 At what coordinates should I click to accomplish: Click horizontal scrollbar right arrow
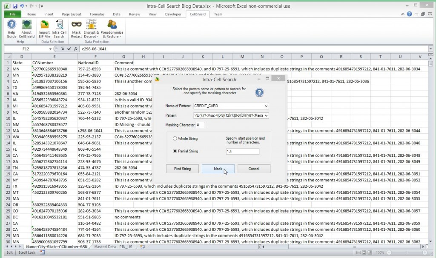pyautogui.click(x=423, y=247)
